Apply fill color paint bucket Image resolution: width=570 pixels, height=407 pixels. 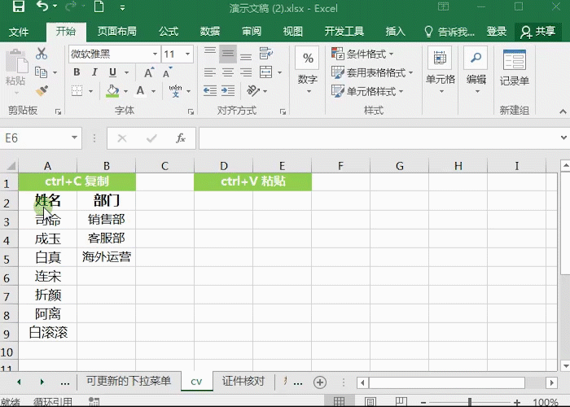112,91
